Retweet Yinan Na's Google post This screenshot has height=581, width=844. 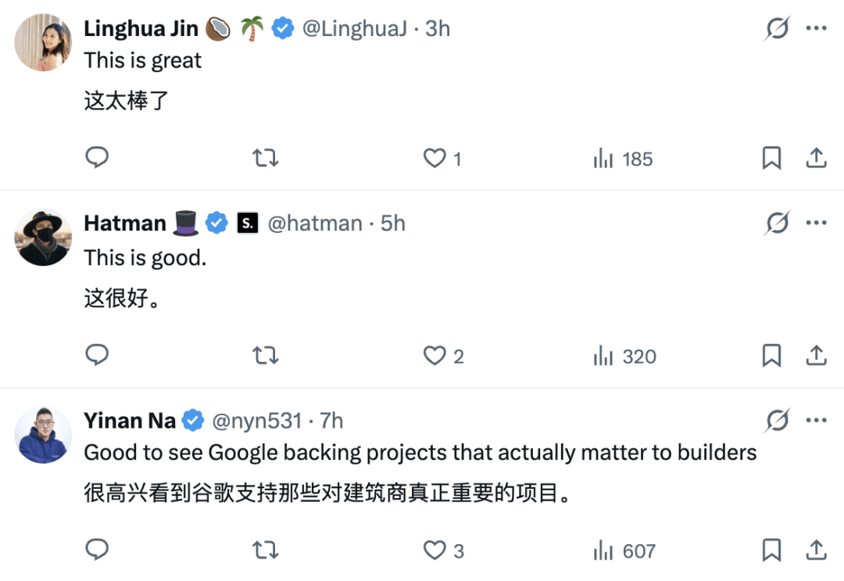tap(266, 551)
